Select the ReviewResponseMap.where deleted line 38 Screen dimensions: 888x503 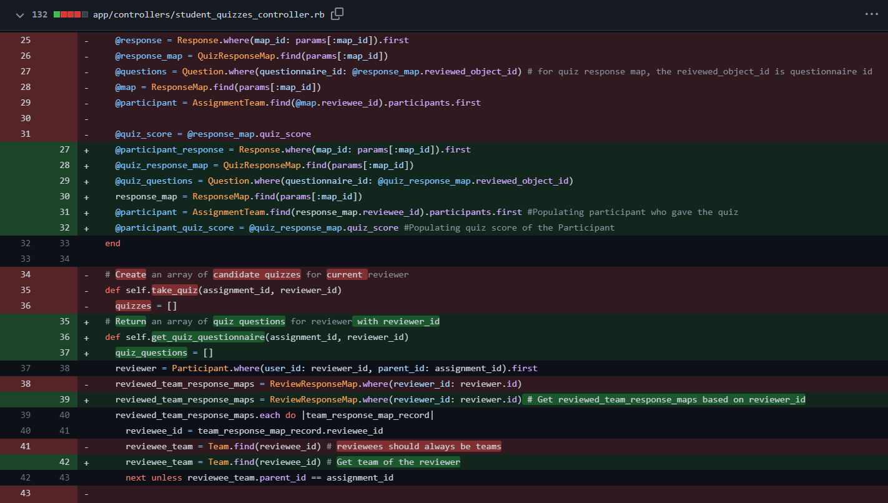coord(318,384)
